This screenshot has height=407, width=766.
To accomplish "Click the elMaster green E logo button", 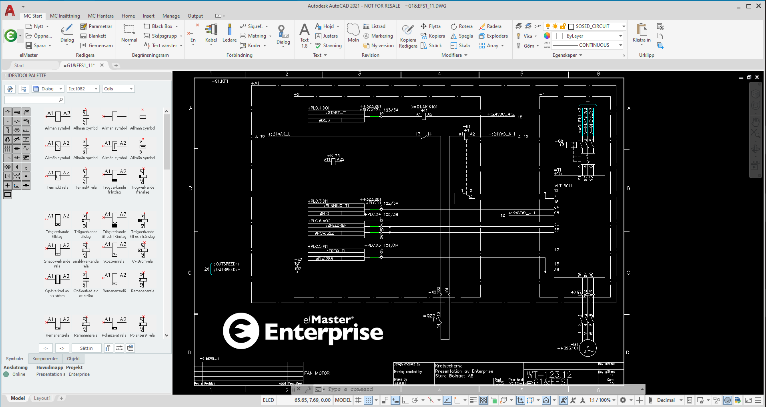I will 11,36.
